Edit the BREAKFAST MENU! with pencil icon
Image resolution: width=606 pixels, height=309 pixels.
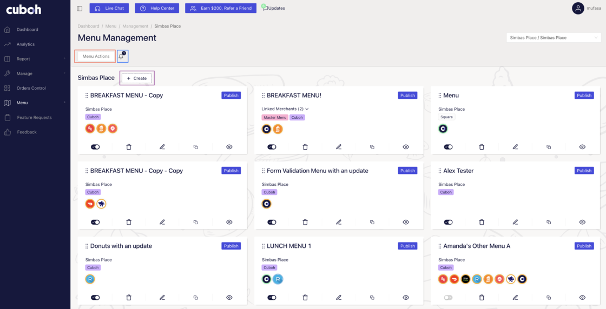pos(339,147)
